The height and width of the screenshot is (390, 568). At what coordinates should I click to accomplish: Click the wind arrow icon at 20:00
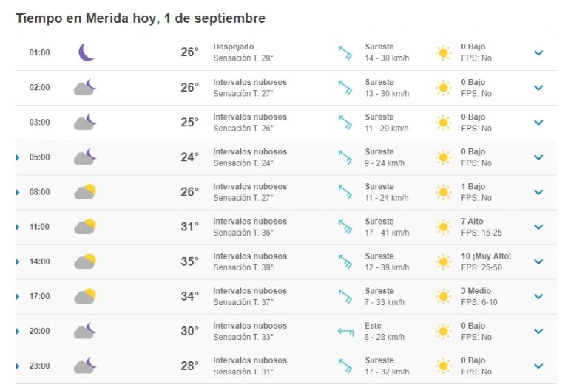tap(345, 331)
